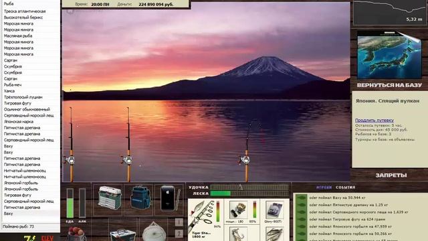428x241 pixels.
Task: Click 'Вернуться на базу' button
Action: pyautogui.click(x=389, y=85)
